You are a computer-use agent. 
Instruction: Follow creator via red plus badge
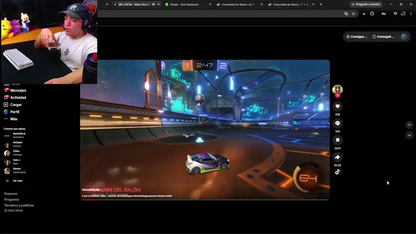[337, 95]
